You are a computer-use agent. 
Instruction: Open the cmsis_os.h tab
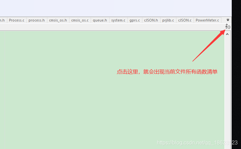58,20
